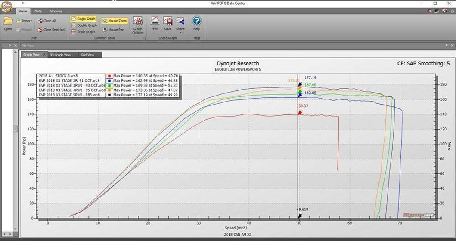Switch to Double Graph layout
Viewport: 456px width, 241px height.
[84, 25]
